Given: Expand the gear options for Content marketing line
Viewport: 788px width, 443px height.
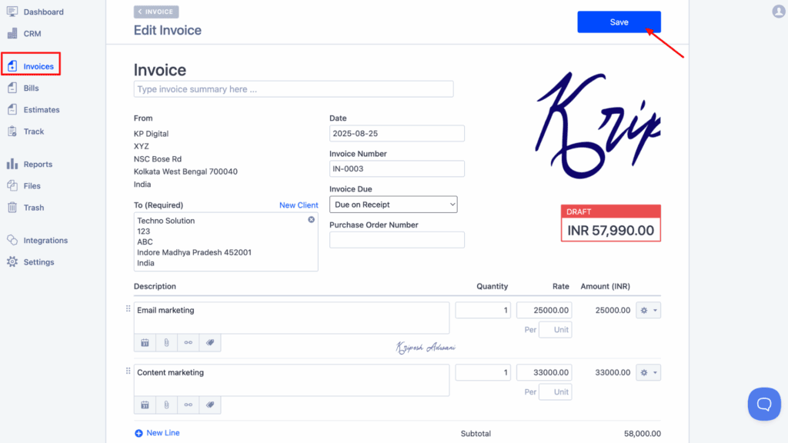Looking at the screenshot, I should click(646, 372).
